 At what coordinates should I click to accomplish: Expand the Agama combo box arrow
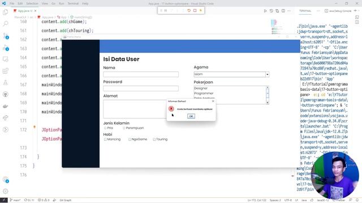point(268,74)
